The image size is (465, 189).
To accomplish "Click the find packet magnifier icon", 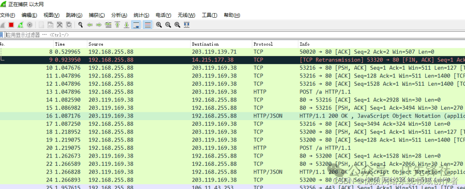I will coord(80,25).
